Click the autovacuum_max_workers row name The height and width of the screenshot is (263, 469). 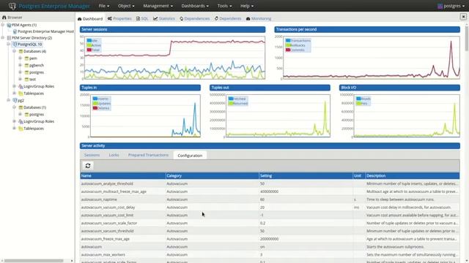pos(103,255)
